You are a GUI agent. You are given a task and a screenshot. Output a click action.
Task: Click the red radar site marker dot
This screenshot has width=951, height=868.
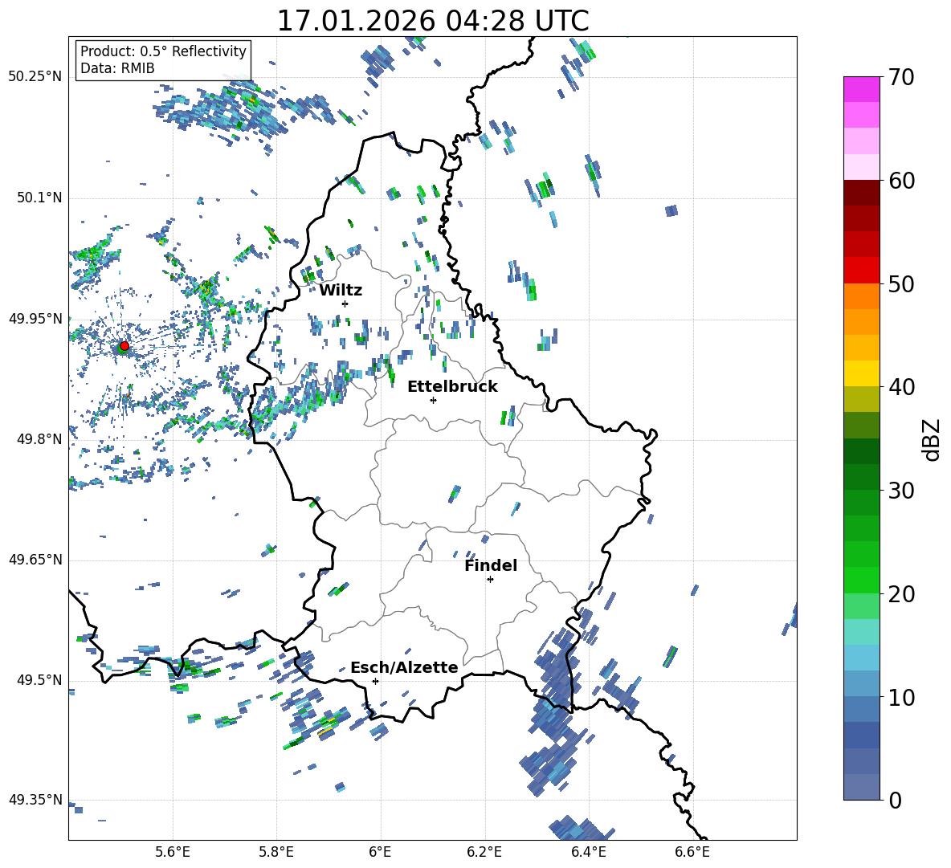click(x=124, y=346)
